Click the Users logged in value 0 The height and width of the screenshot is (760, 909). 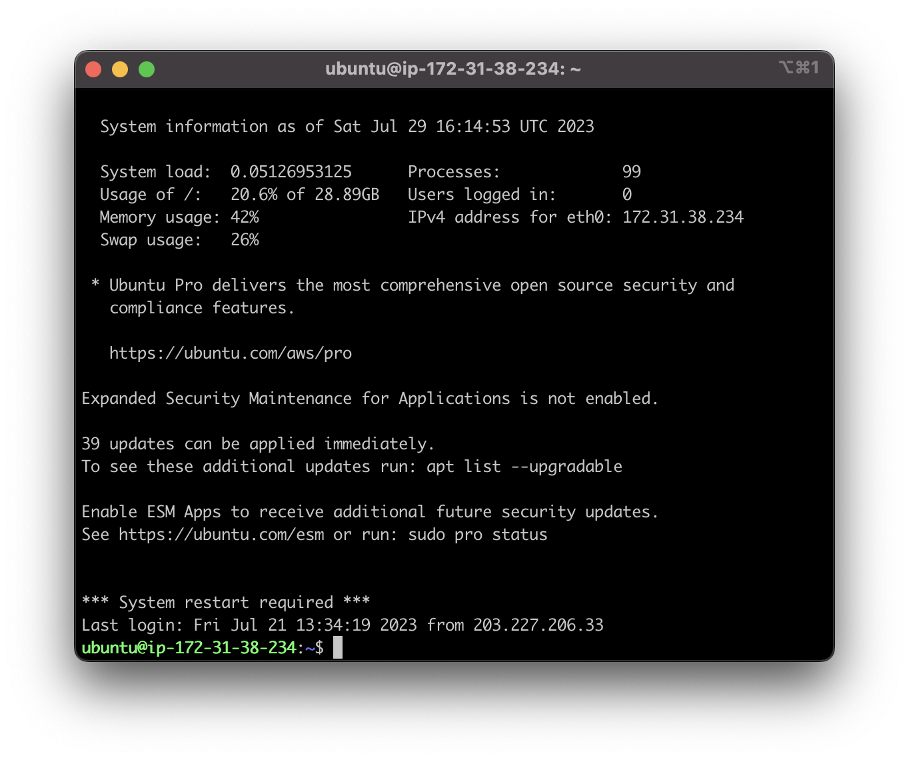point(627,195)
